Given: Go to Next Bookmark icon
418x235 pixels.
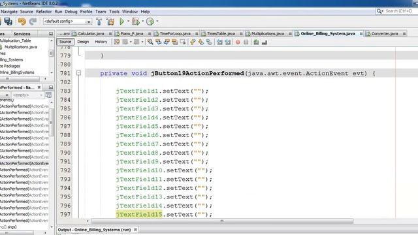Looking at the screenshot, I should [201, 42].
